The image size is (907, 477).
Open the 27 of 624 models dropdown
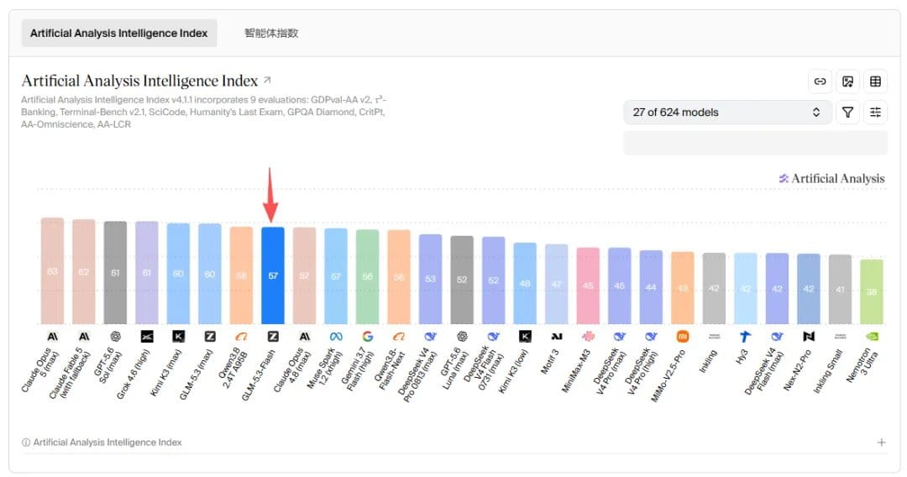[x=727, y=113]
